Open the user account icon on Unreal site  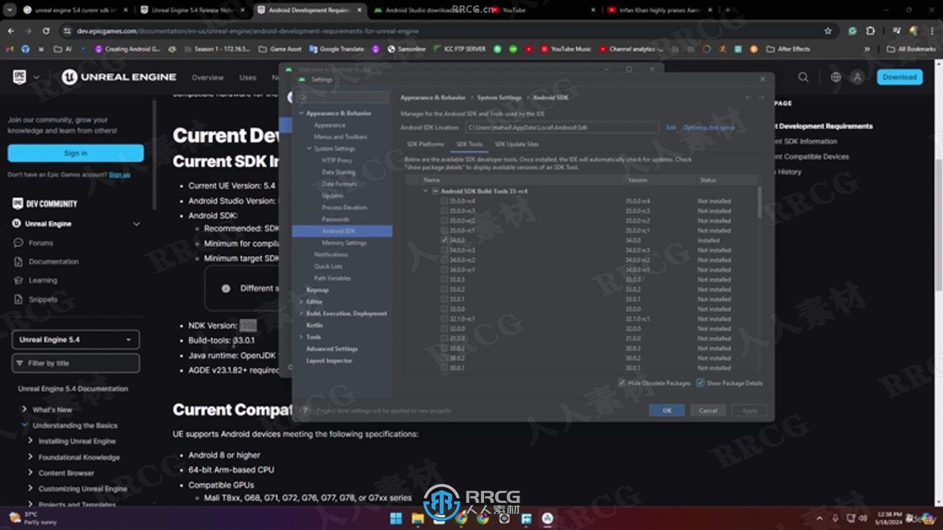(x=857, y=77)
